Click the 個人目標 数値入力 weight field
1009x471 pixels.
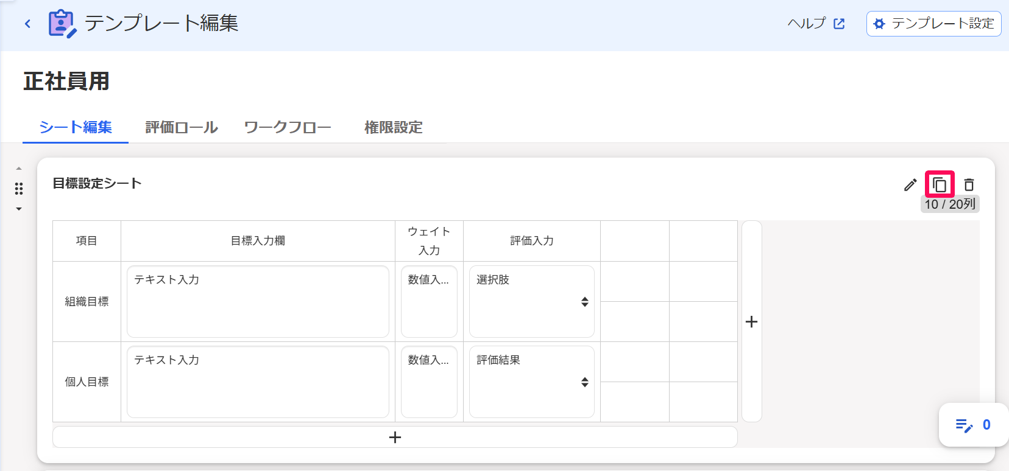pos(429,382)
